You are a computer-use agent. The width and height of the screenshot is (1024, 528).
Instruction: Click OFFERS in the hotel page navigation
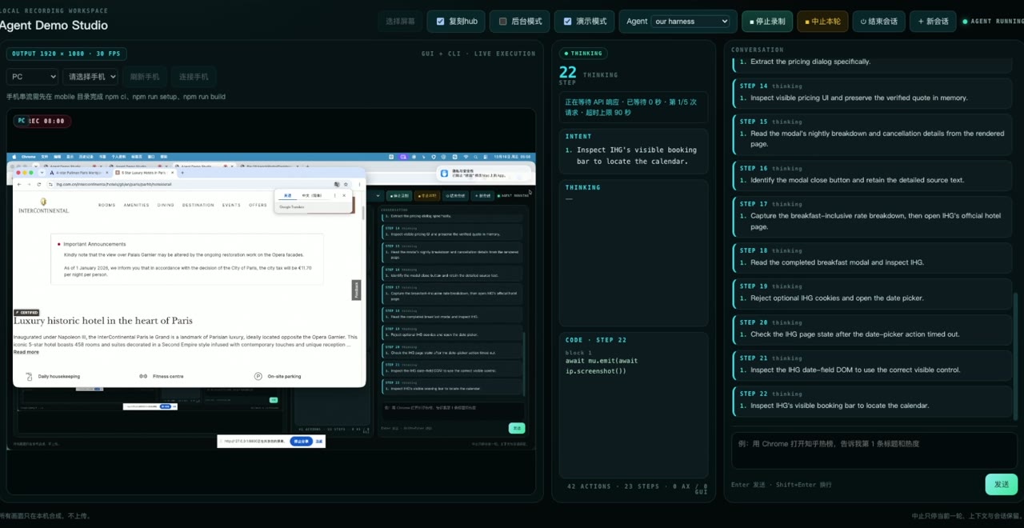click(258, 205)
